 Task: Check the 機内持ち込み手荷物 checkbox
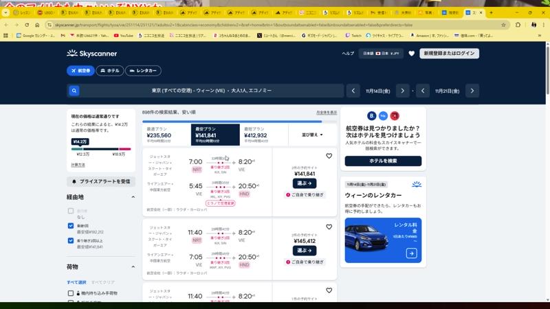tap(71, 293)
